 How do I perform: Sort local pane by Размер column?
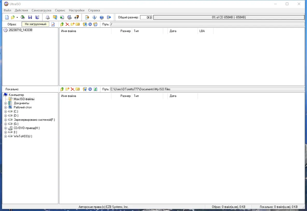tap(122, 96)
